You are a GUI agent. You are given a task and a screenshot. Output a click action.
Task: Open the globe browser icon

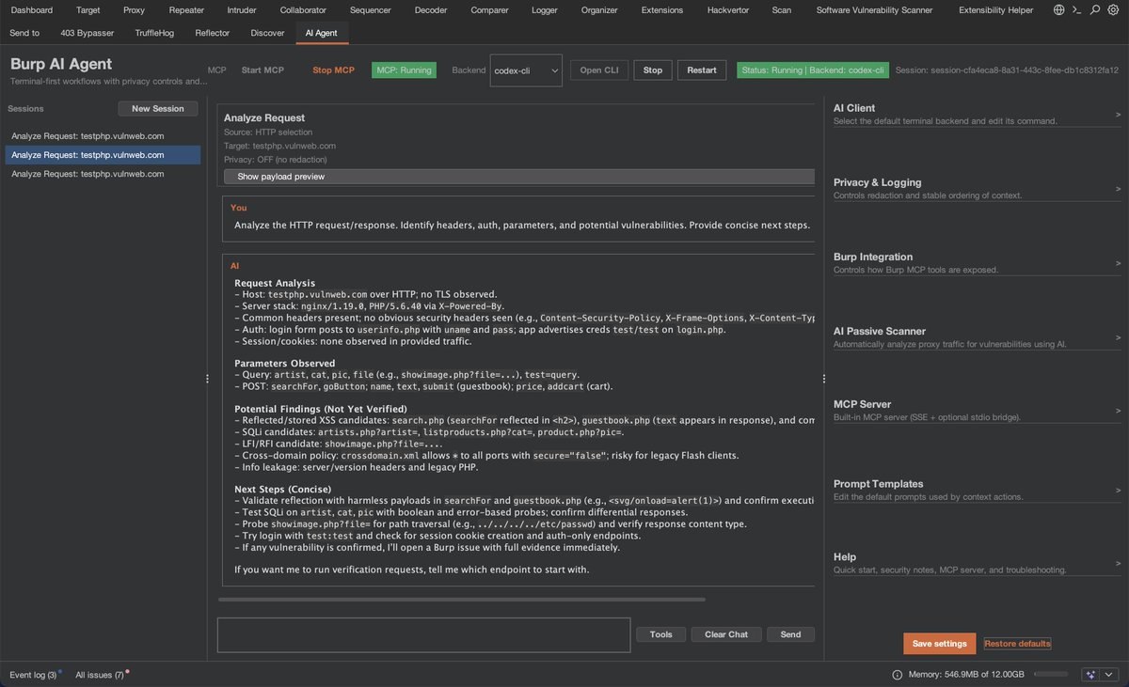pyautogui.click(x=1059, y=10)
